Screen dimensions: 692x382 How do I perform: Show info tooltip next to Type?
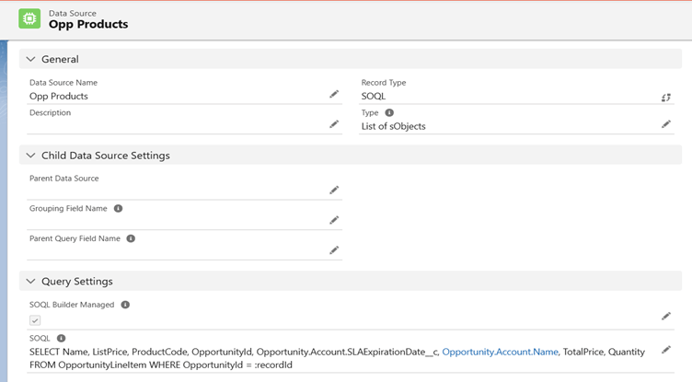pos(389,112)
